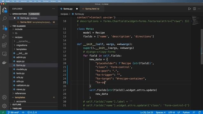
Task: Open the Code application menu
Action: 8,1
